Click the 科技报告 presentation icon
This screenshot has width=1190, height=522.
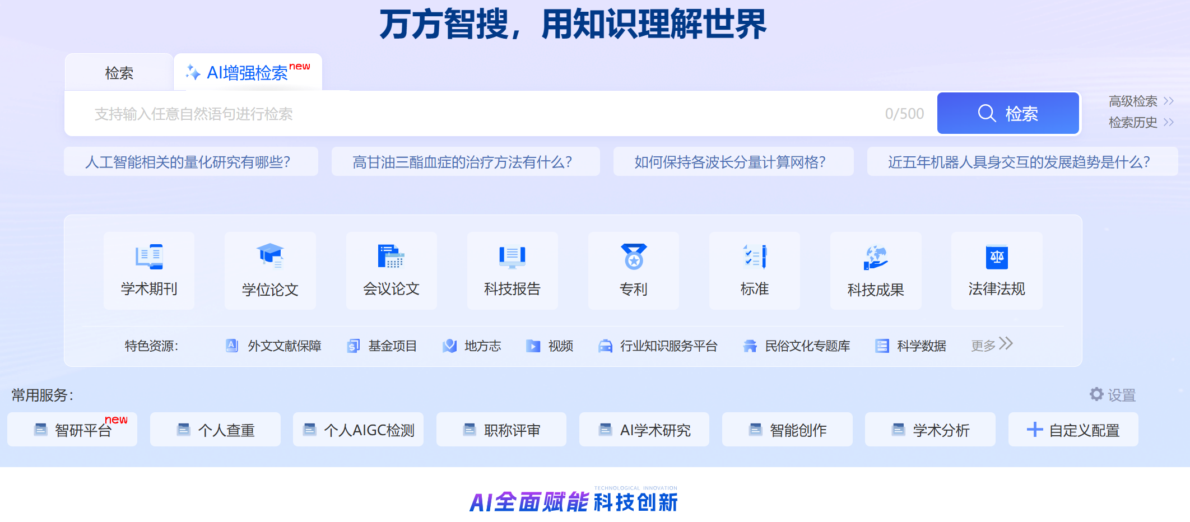coord(512,258)
